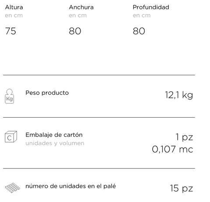Click número de unidades en el palé
The height and width of the screenshot is (202, 210).
(x=71, y=186)
